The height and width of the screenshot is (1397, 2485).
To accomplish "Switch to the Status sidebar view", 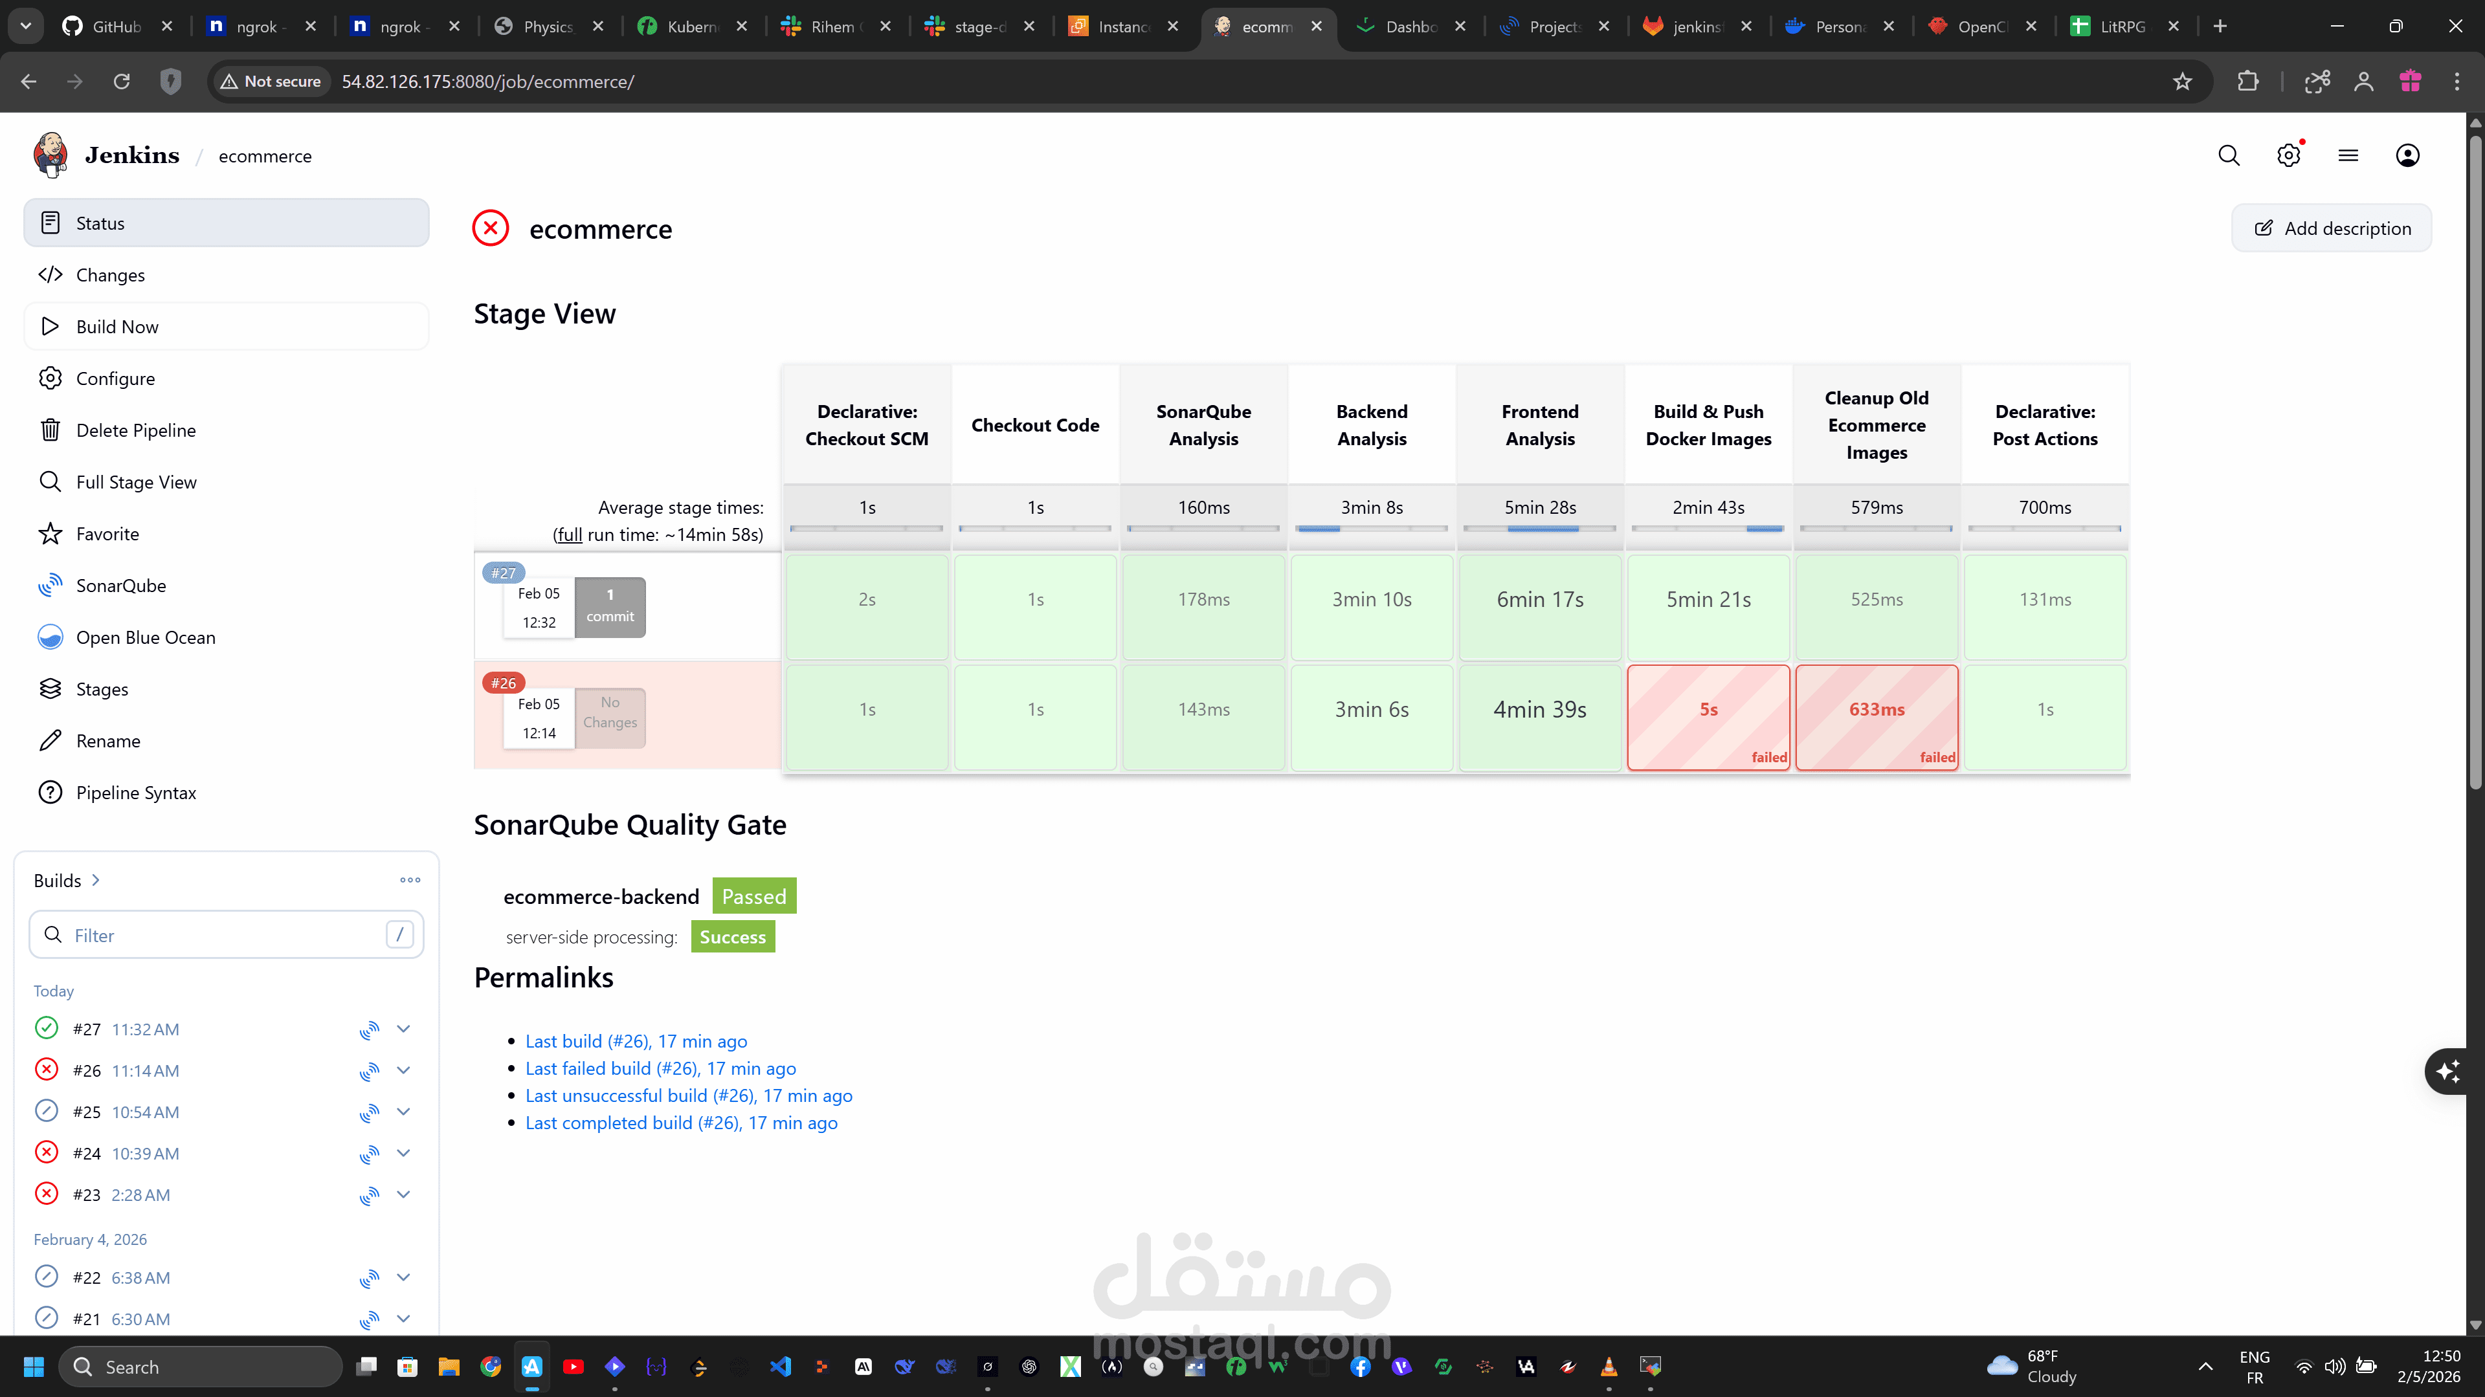I will [x=100, y=223].
